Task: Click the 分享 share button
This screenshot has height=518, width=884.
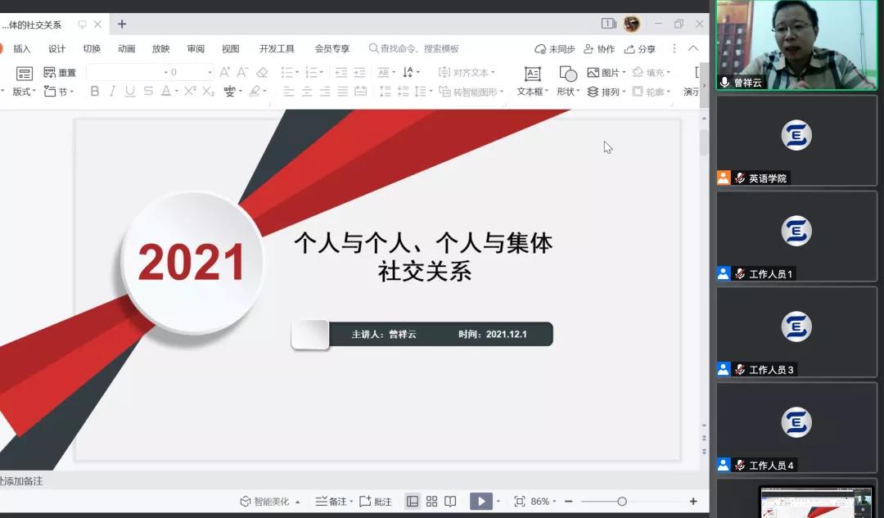Action: [x=640, y=49]
